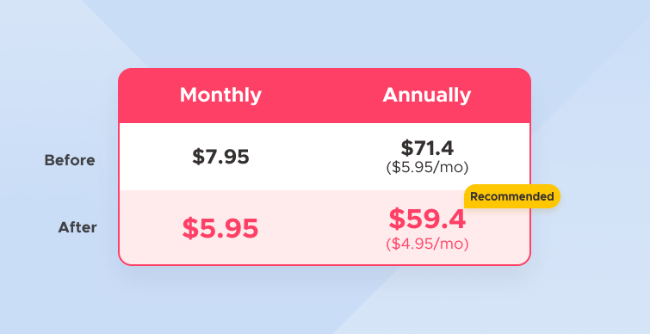The image size is (650, 334).
Task: Click the After row label
Action: [x=77, y=227]
